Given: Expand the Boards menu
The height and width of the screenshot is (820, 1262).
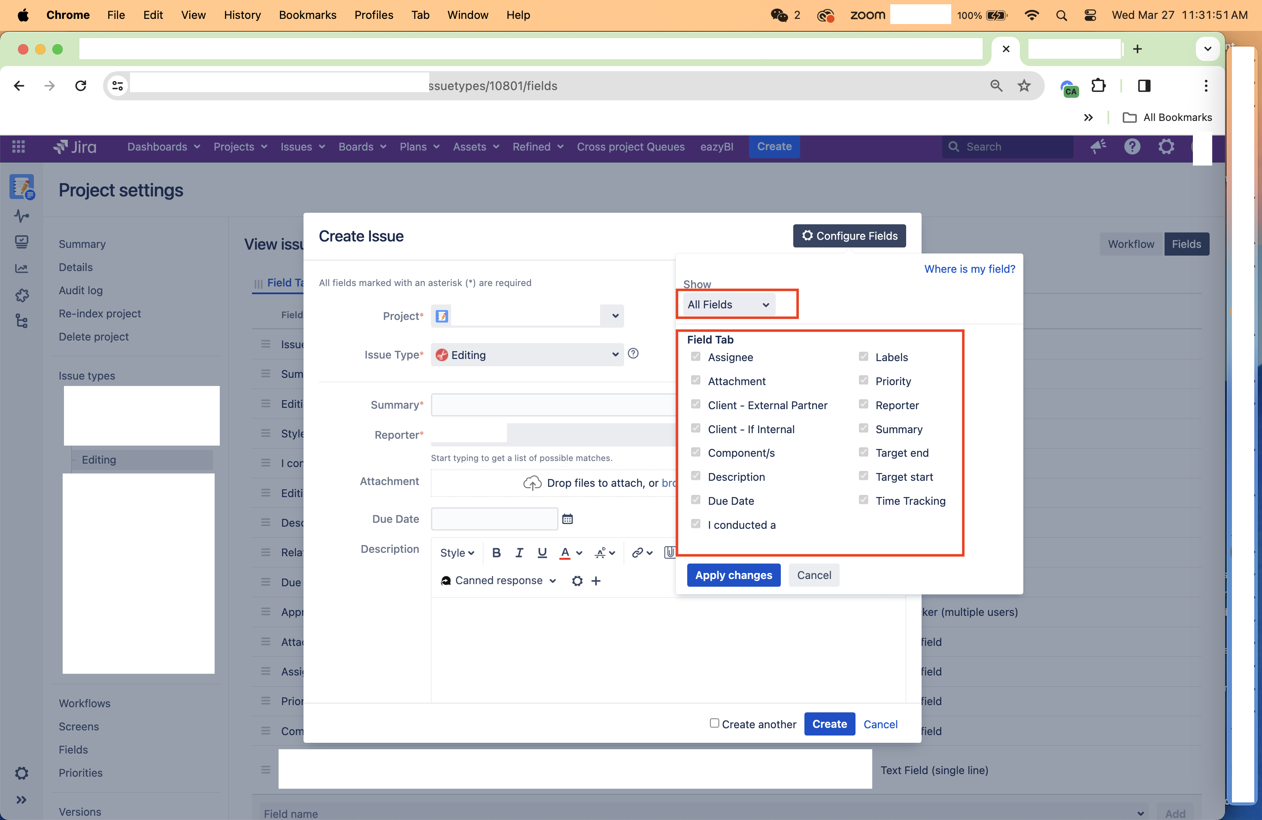Looking at the screenshot, I should click(362, 147).
